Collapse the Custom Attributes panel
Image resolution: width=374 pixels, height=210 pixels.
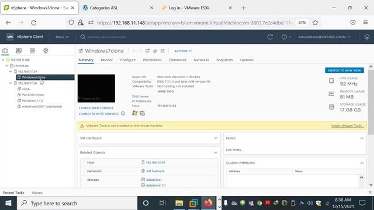362,163
